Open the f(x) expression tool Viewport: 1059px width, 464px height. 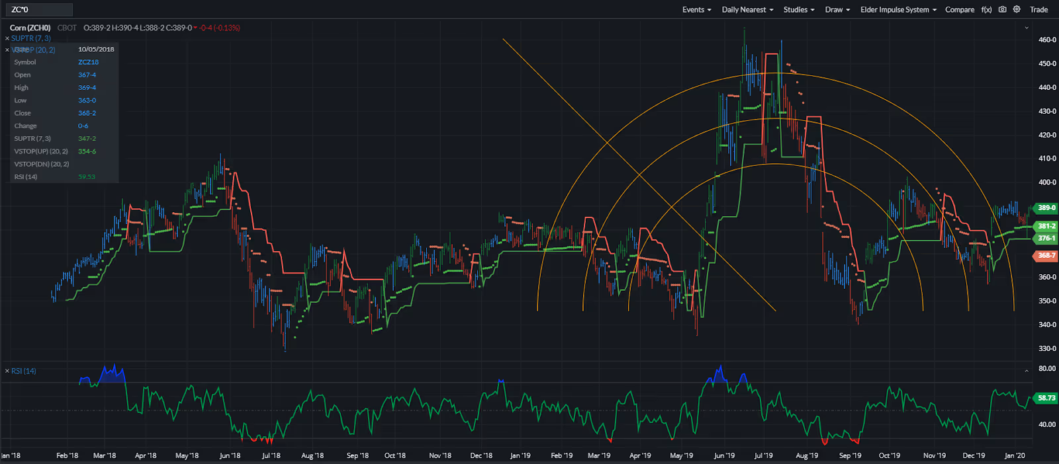pos(986,9)
